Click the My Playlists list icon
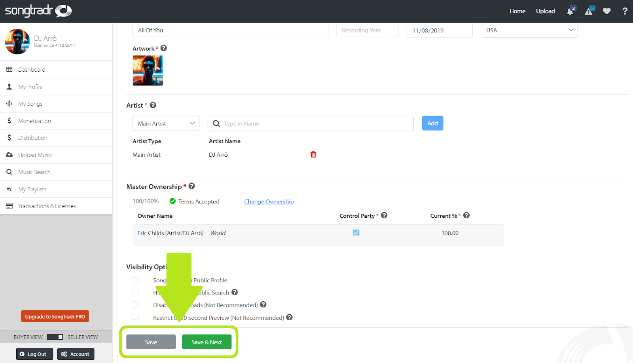 [9, 189]
